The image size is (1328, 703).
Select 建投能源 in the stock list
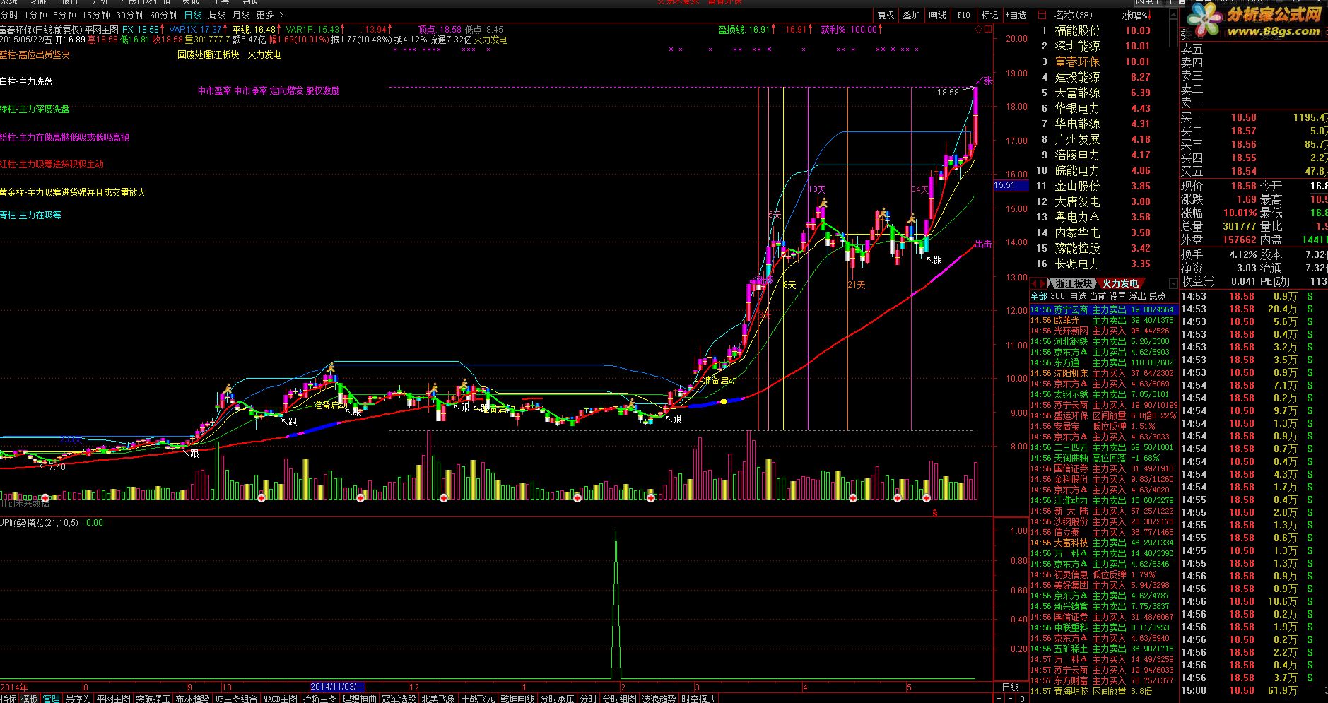click(x=1077, y=77)
